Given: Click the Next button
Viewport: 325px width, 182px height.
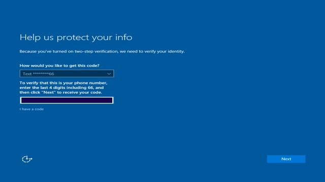Looking at the screenshot, I should click(x=286, y=159).
